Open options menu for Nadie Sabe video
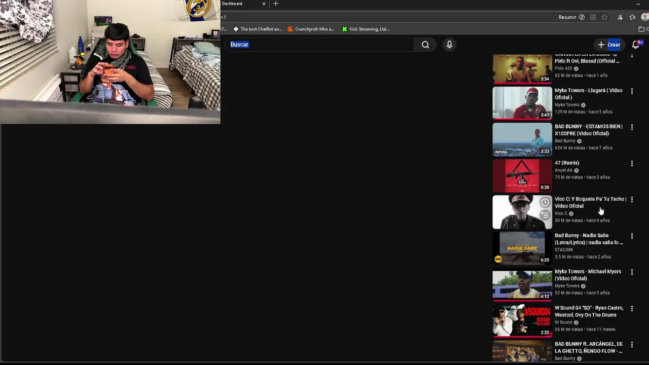The width and height of the screenshot is (649, 365). coord(632,236)
